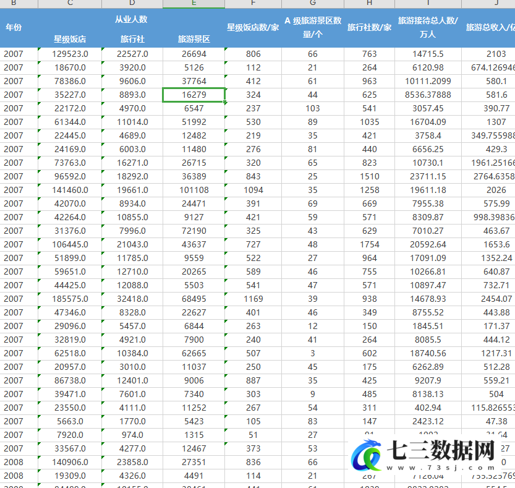Screen dimensions: 515x488
Task: Select cell with value 22172.0
Action: (70, 108)
